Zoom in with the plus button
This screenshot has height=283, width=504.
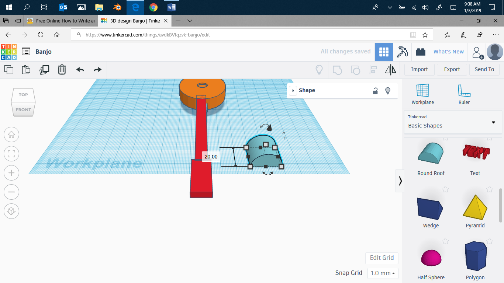pos(11,173)
